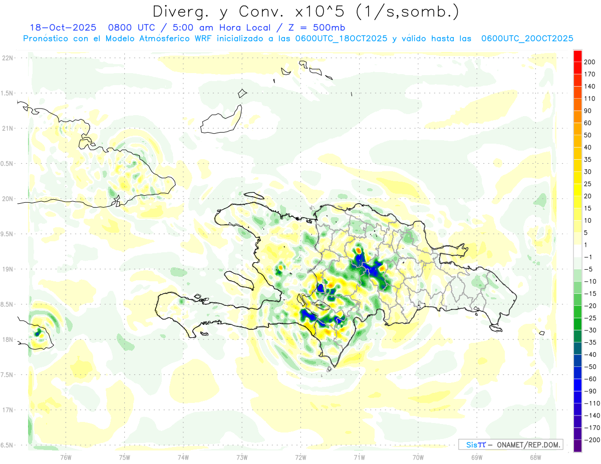Click the red swatch atop the colorbar
601x464 pixels.
click(577, 56)
